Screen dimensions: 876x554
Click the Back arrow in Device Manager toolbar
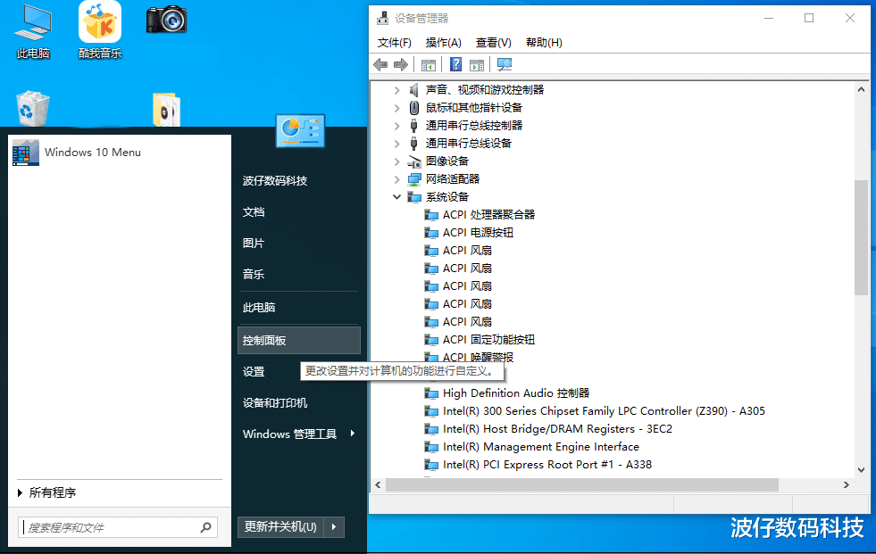pyautogui.click(x=380, y=65)
